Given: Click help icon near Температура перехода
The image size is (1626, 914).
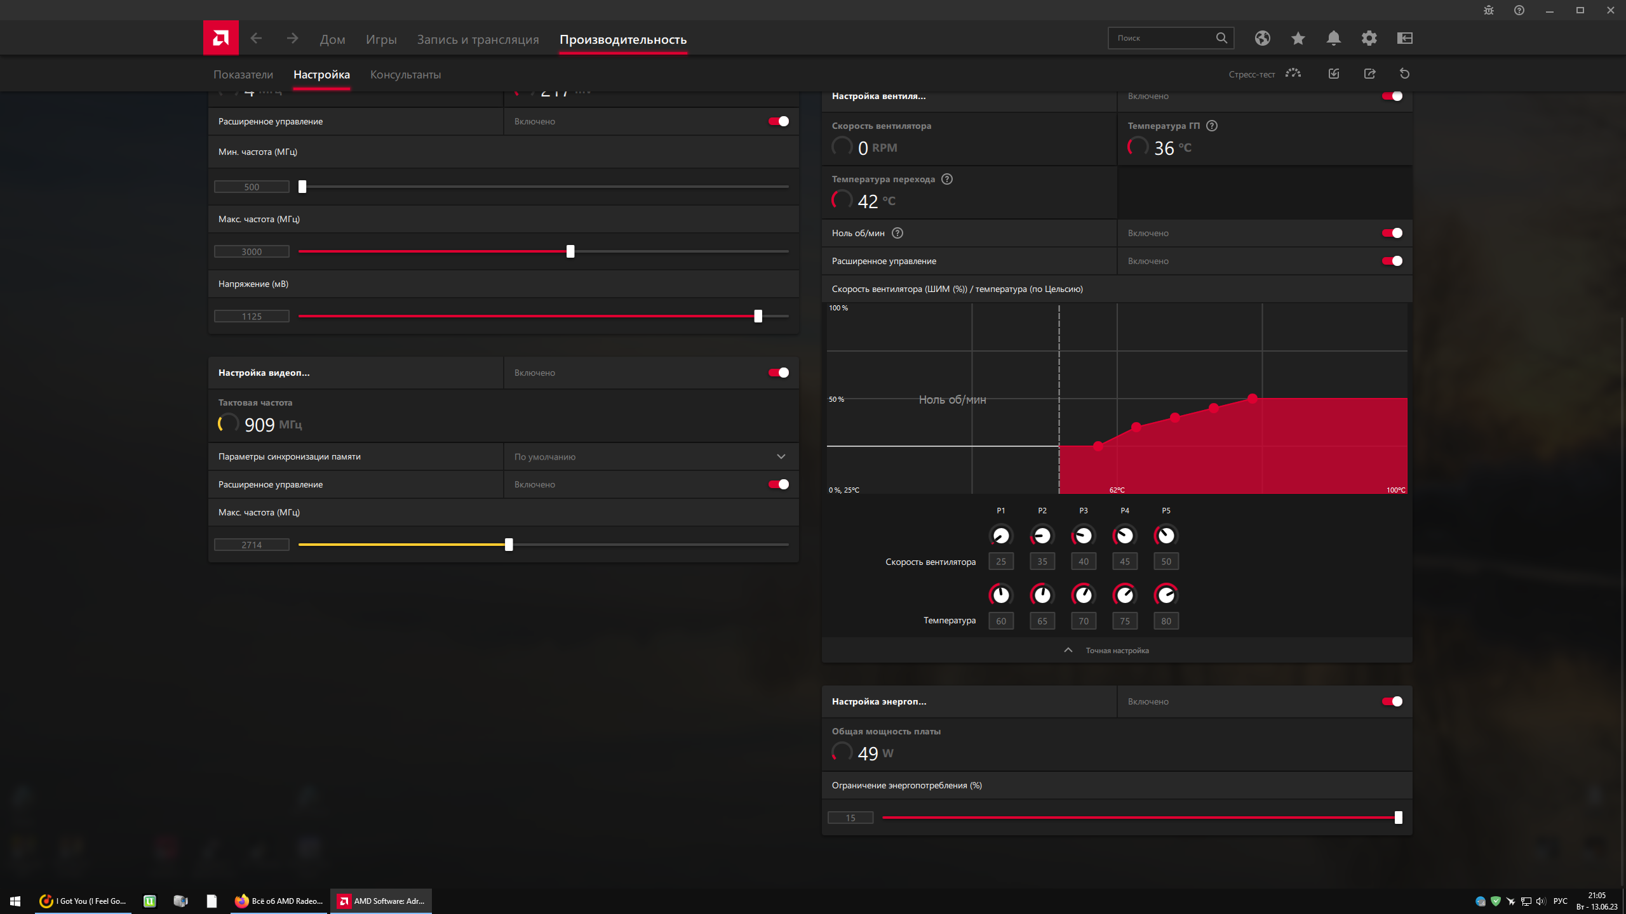Looking at the screenshot, I should coord(946,179).
